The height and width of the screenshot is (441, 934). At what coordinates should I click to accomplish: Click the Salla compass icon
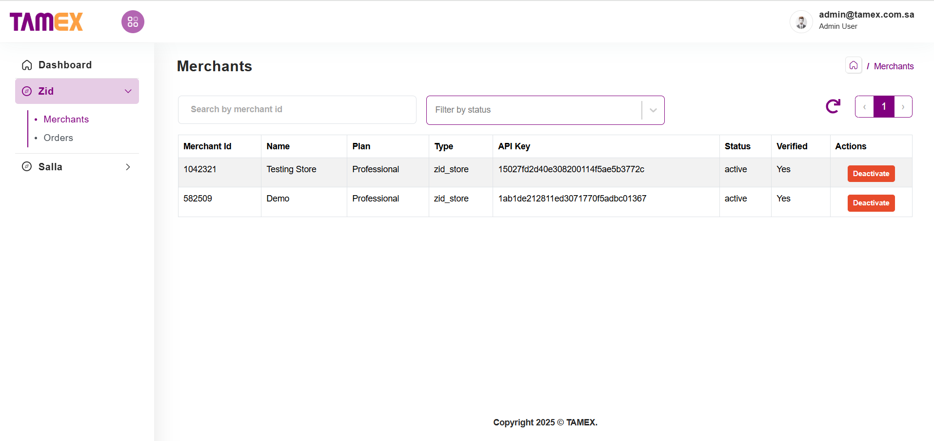point(27,167)
